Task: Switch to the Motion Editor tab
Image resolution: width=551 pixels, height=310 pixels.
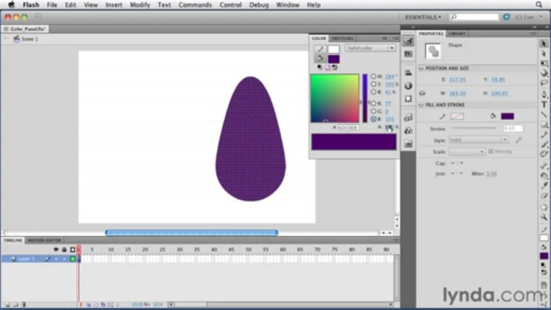Action: click(44, 240)
